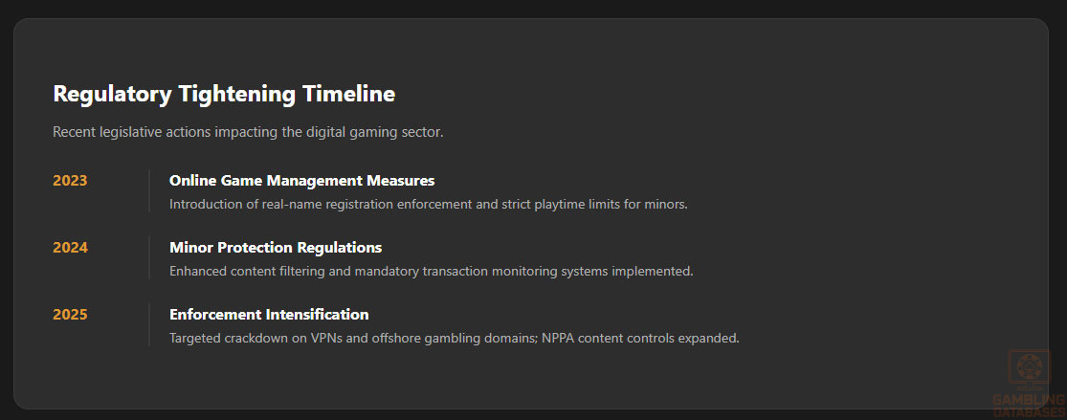The width and height of the screenshot is (1067, 420).
Task: Click the vertical divider beside 2023
Action: click(149, 191)
